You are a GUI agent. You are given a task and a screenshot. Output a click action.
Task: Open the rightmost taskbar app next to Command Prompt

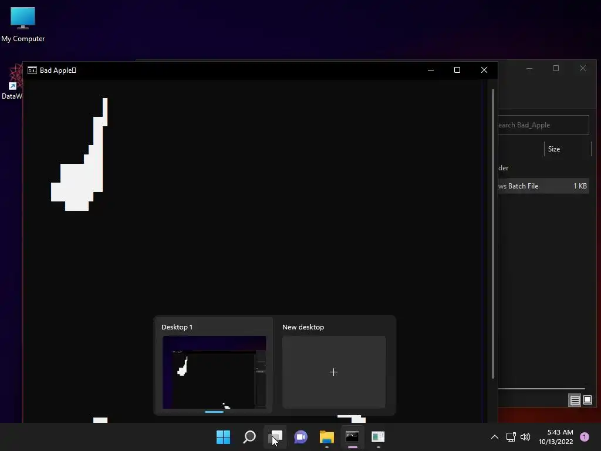[x=378, y=437]
